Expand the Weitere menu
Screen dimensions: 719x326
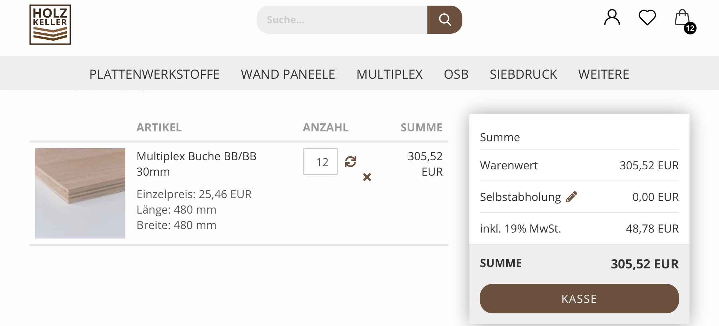(x=603, y=74)
